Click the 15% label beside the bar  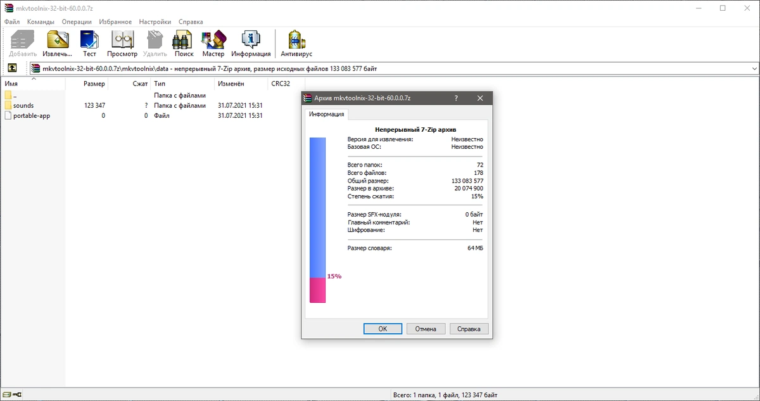click(x=334, y=277)
